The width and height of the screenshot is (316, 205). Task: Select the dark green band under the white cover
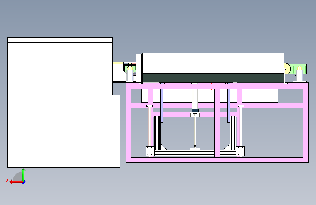[213, 78]
